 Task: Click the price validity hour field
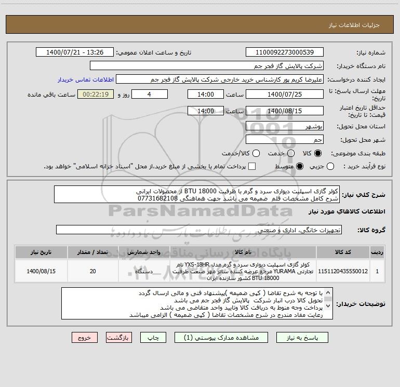(206, 111)
